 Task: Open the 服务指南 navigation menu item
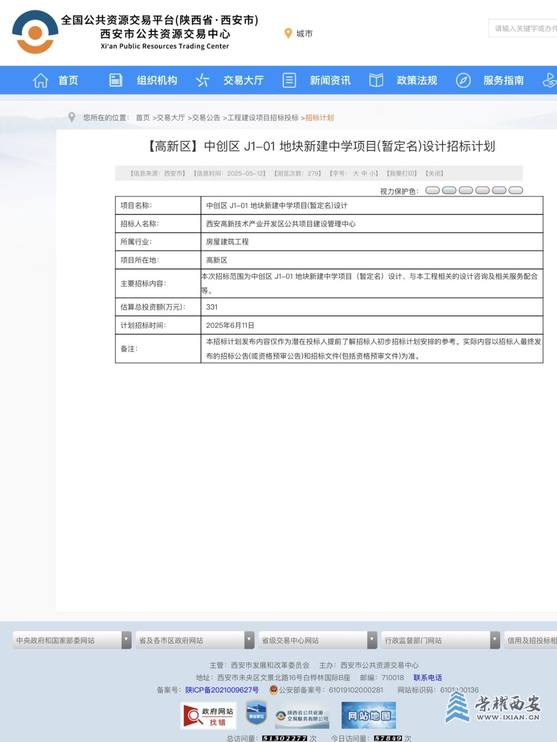[x=503, y=80]
